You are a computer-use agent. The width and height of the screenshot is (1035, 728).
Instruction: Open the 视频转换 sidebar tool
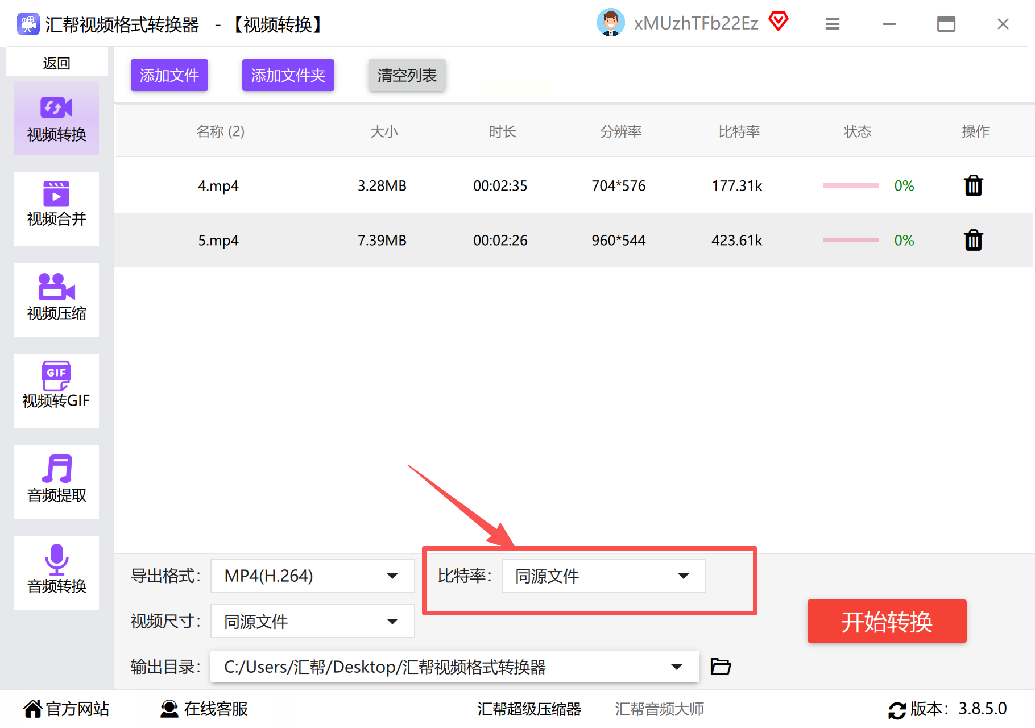coord(56,118)
